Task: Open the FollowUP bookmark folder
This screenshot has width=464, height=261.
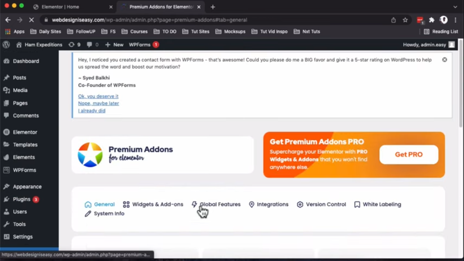Action: [x=81, y=32]
